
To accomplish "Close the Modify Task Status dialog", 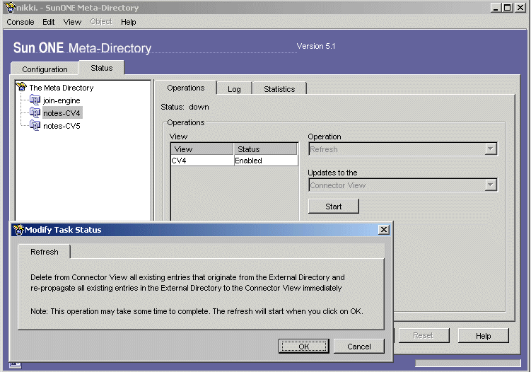I will click(x=384, y=230).
